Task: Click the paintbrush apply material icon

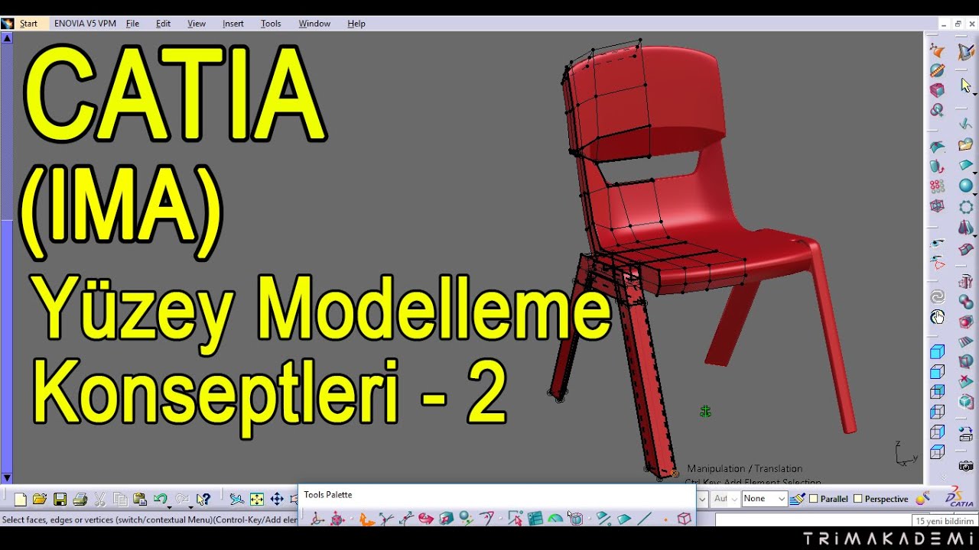Action: [x=798, y=499]
